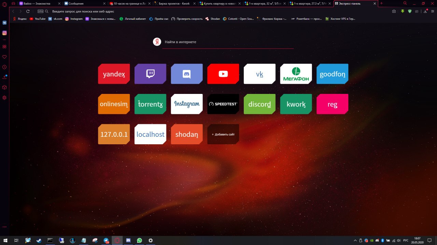
Task: Open the onlinesim speed dial tile
Action: point(114,104)
